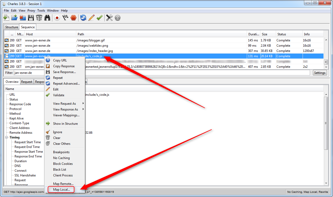Toggle breakpoints with the red hexagon icon
The image size is (333, 197).
pyautogui.click(x=73, y=18)
